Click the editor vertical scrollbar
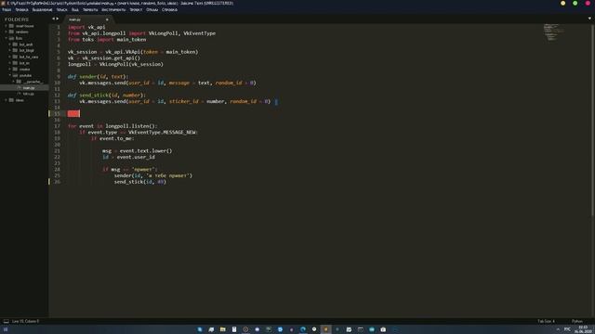The height and width of the screenshot is (334, 595). coord(593,120)
